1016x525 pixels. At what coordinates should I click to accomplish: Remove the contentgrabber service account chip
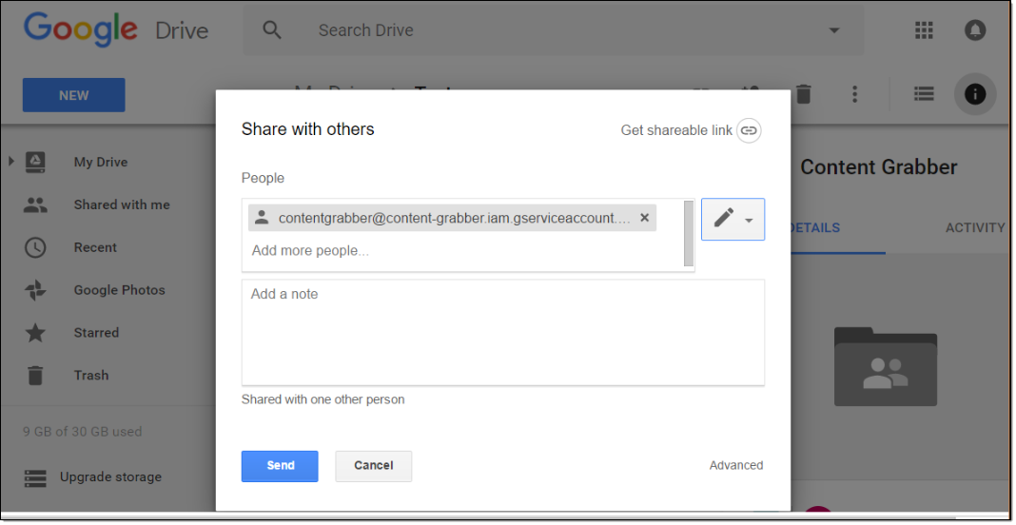tap(644, 218)
